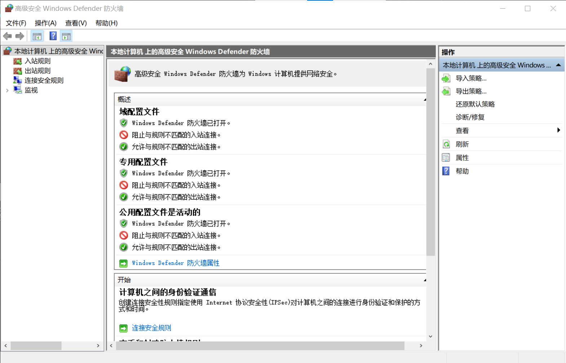Viewport: 566px width, 363px height.
Task: Click the Back arrow in the toolbar
Action: [7, 36]
